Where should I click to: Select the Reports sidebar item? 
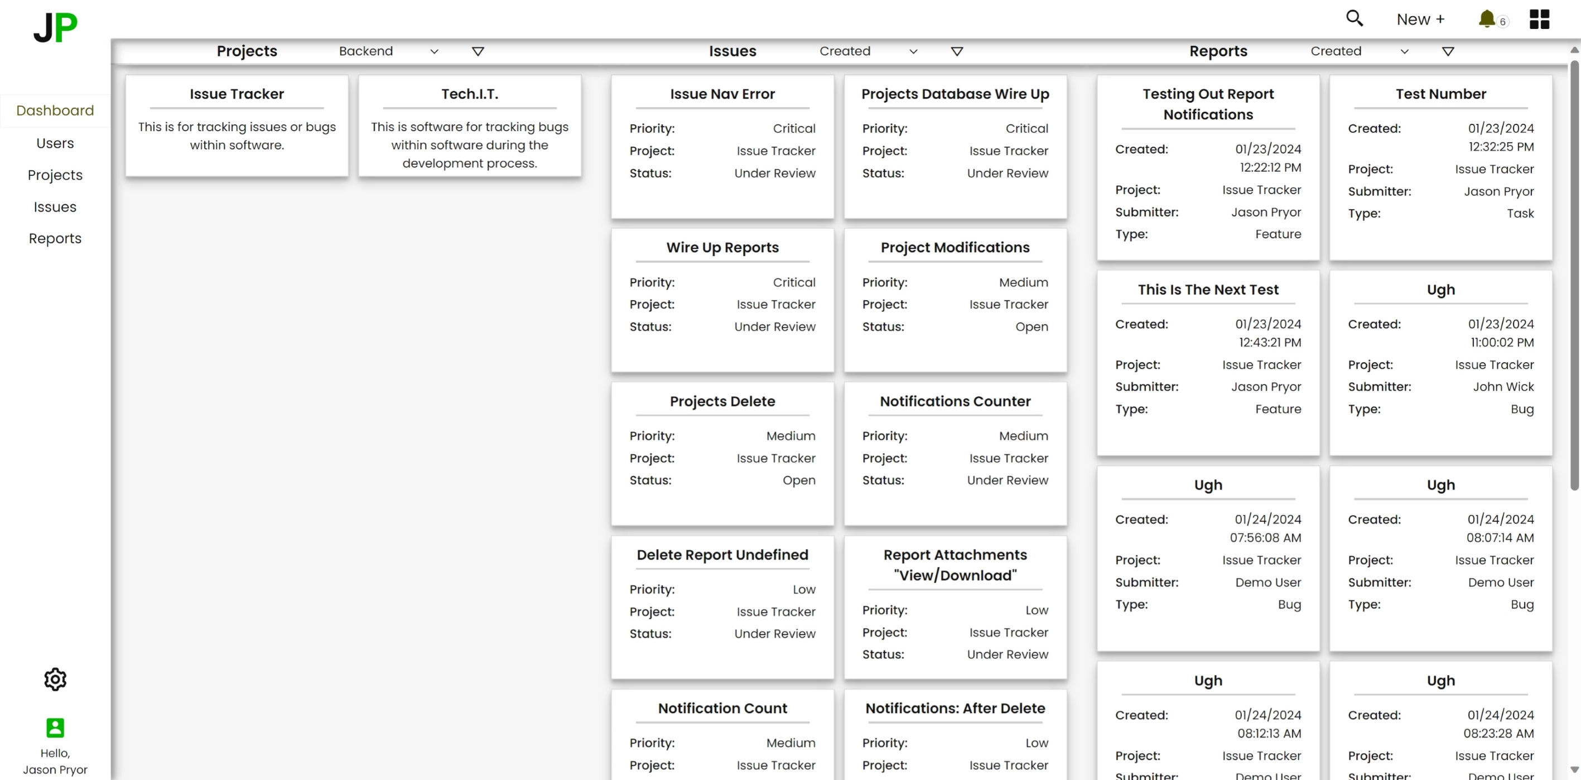click(55, 238)
